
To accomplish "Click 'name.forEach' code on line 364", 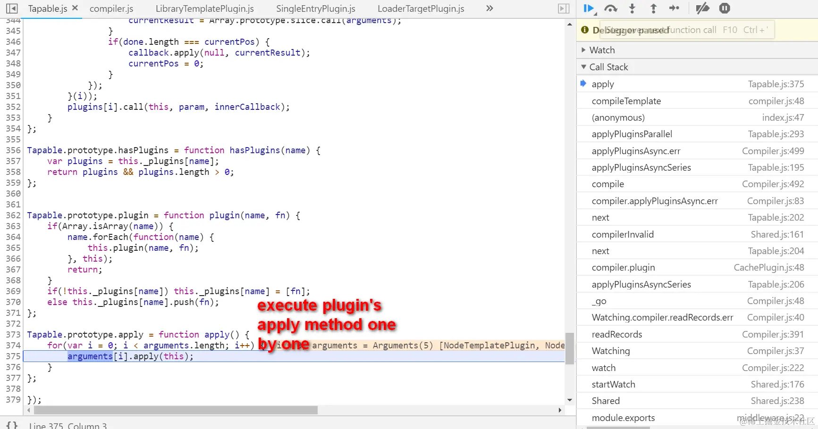I will (x=98, y=237).
